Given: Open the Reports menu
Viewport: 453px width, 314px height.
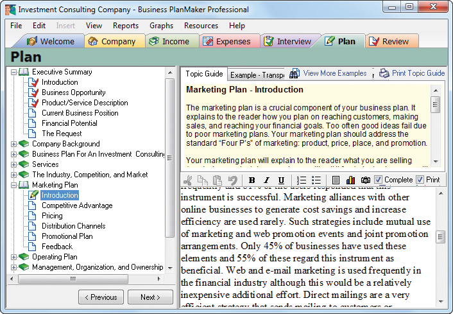Looking at the screenshot, I should [125, 26].
